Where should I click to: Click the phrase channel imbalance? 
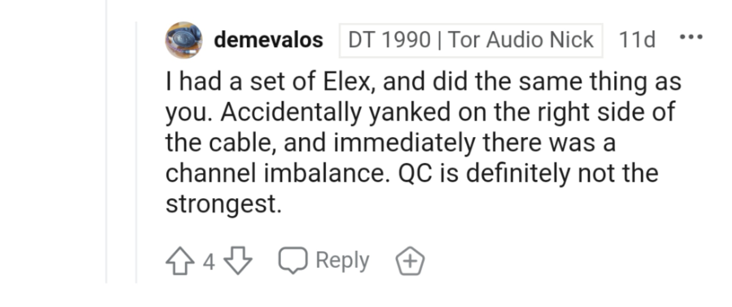tap(277, 173)
